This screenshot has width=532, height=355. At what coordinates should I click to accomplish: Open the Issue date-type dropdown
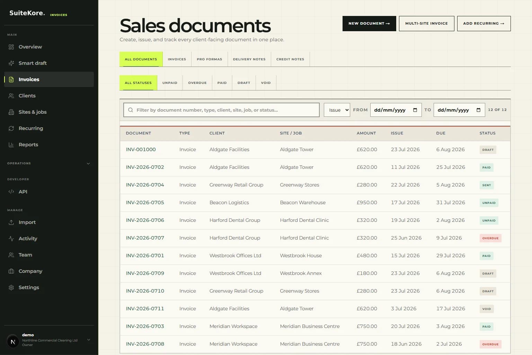click(x=337, y=110)
